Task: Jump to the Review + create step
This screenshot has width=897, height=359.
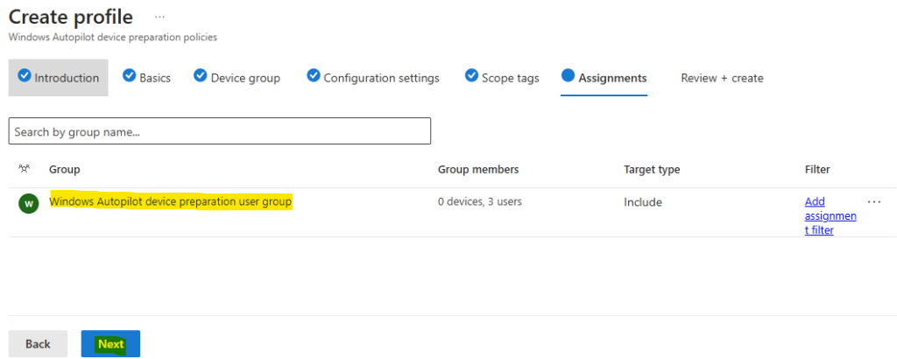Action: [722, 78]
